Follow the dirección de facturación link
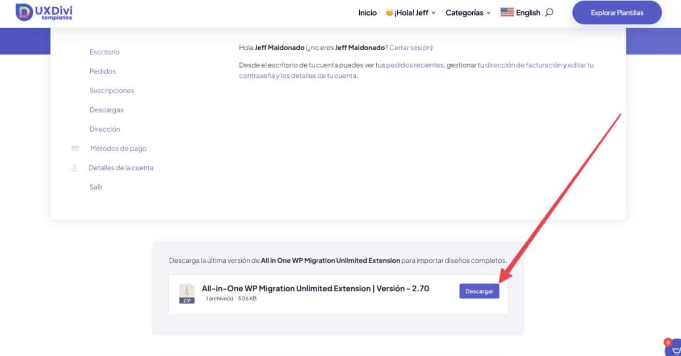This screenshot has width=681, height=356. click(x=524, y=65)
